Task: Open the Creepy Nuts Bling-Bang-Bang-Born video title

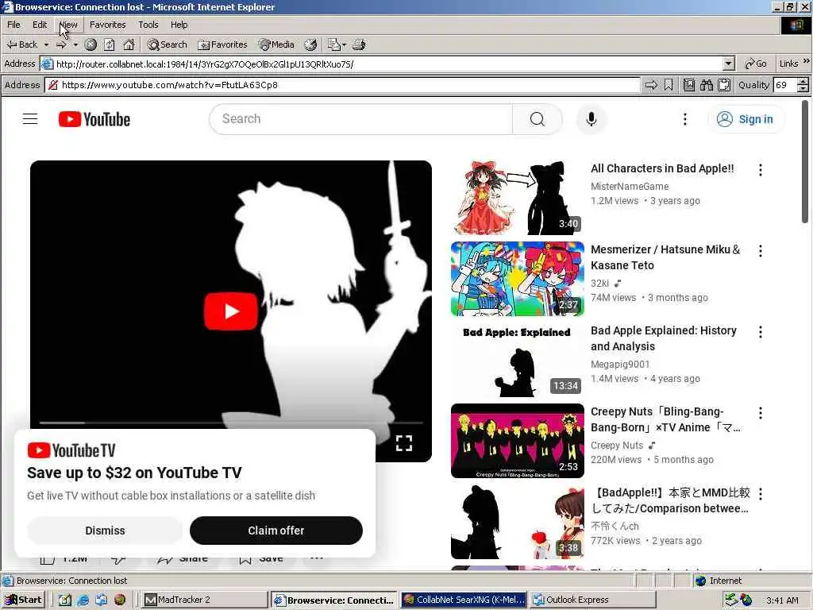Action: click(666, 419)
